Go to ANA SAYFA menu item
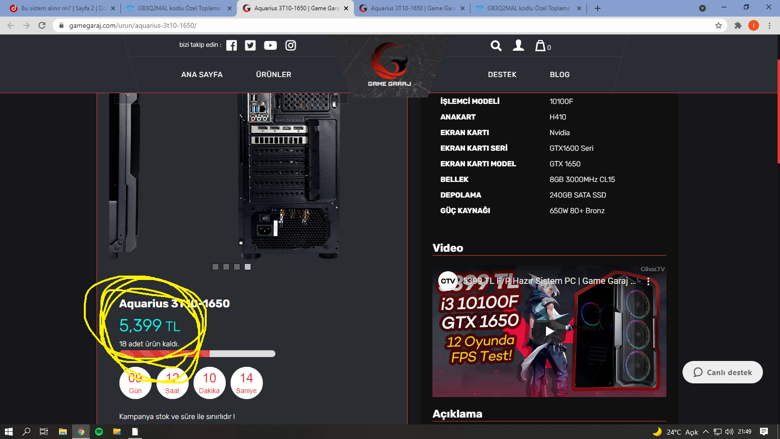The image size is (780, 439). click(x=202, y=75)
